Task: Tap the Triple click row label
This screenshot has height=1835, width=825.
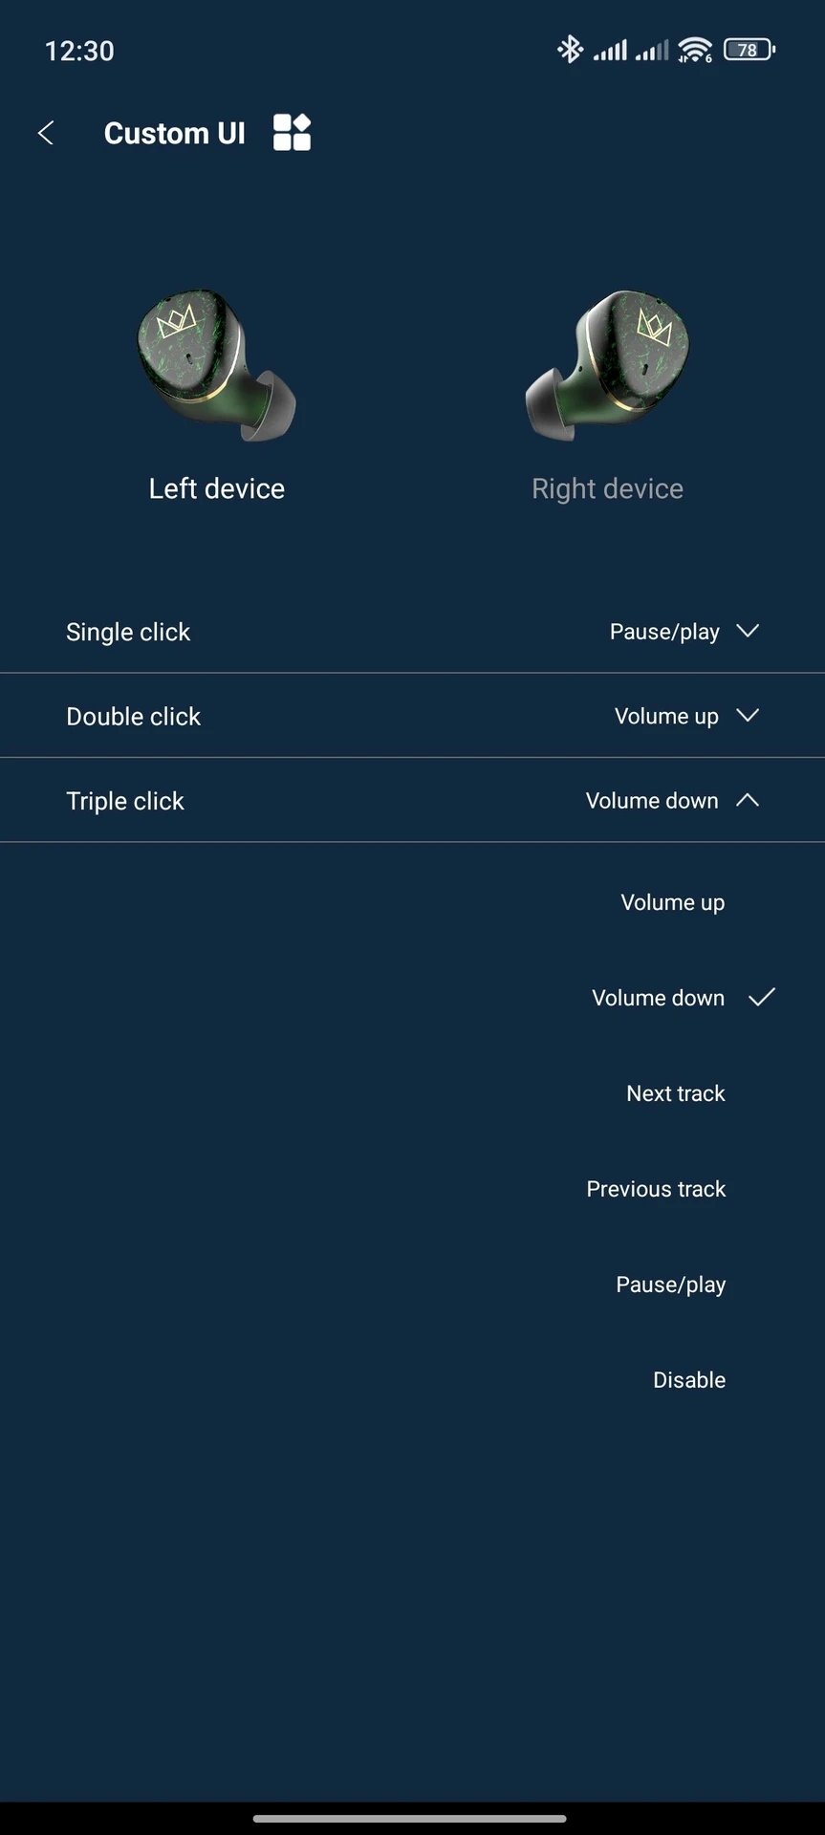Action: click(x=125, y=801)
